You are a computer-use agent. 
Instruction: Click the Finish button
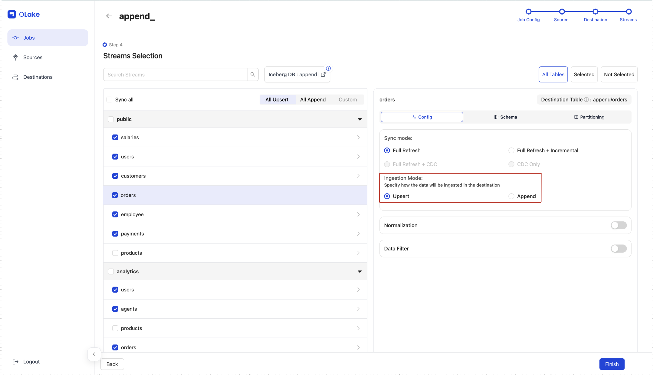(612, 364)
